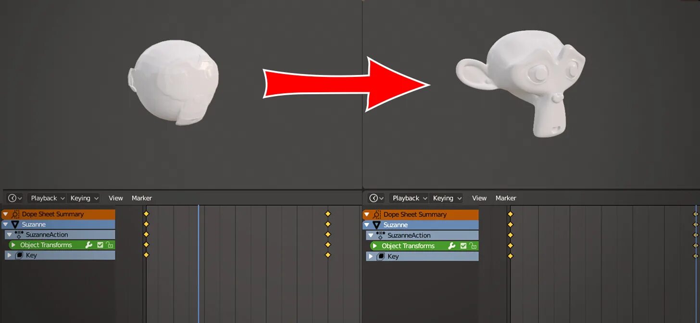
Task: Select second Key row keyframe in left timeline
Action: (328, 255)
